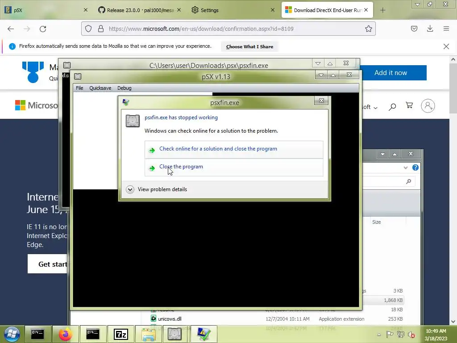Dismiss the Firefox data notification bar
The image size is (457, 343).
coord(446,46)
